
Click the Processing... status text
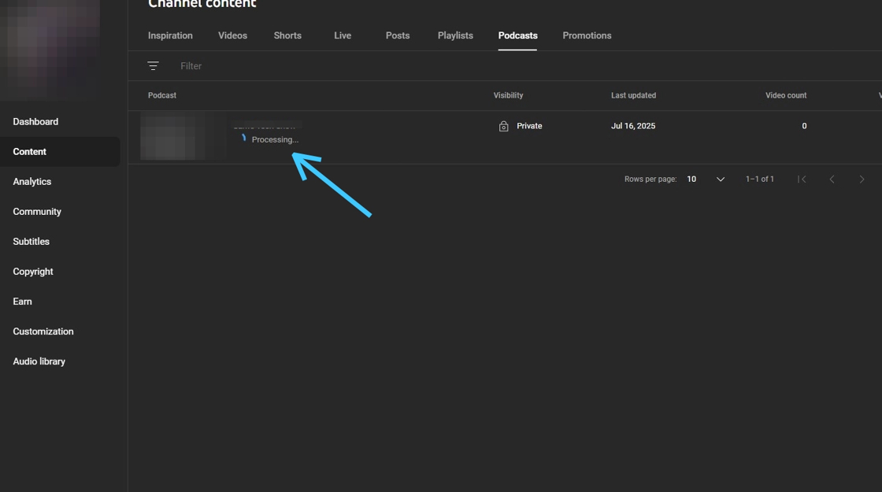(275, 139)
